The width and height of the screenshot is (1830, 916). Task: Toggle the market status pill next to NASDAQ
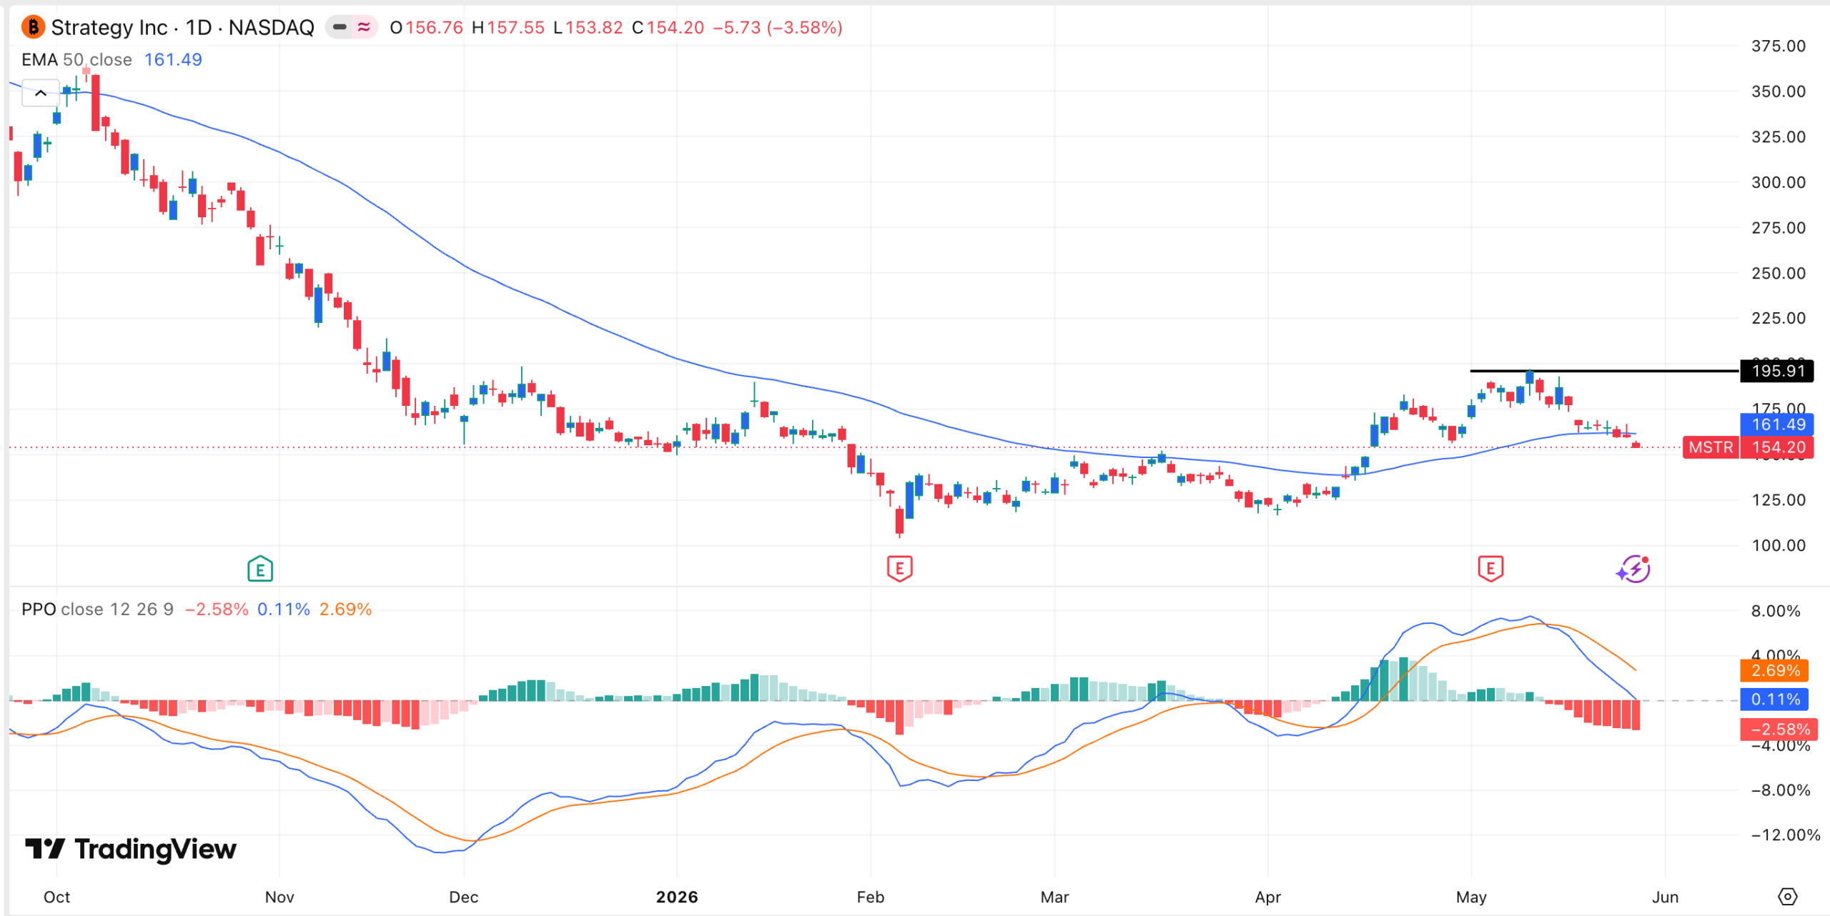[352, 27]
